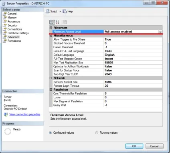Click Max Text Replication Size value 65536

tap(109, 63)
